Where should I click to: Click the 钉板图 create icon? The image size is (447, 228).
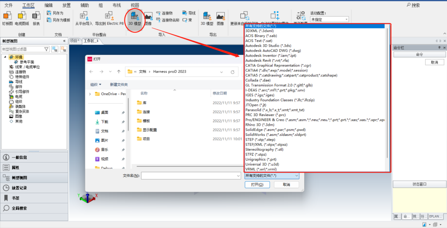tap(7, 16)
